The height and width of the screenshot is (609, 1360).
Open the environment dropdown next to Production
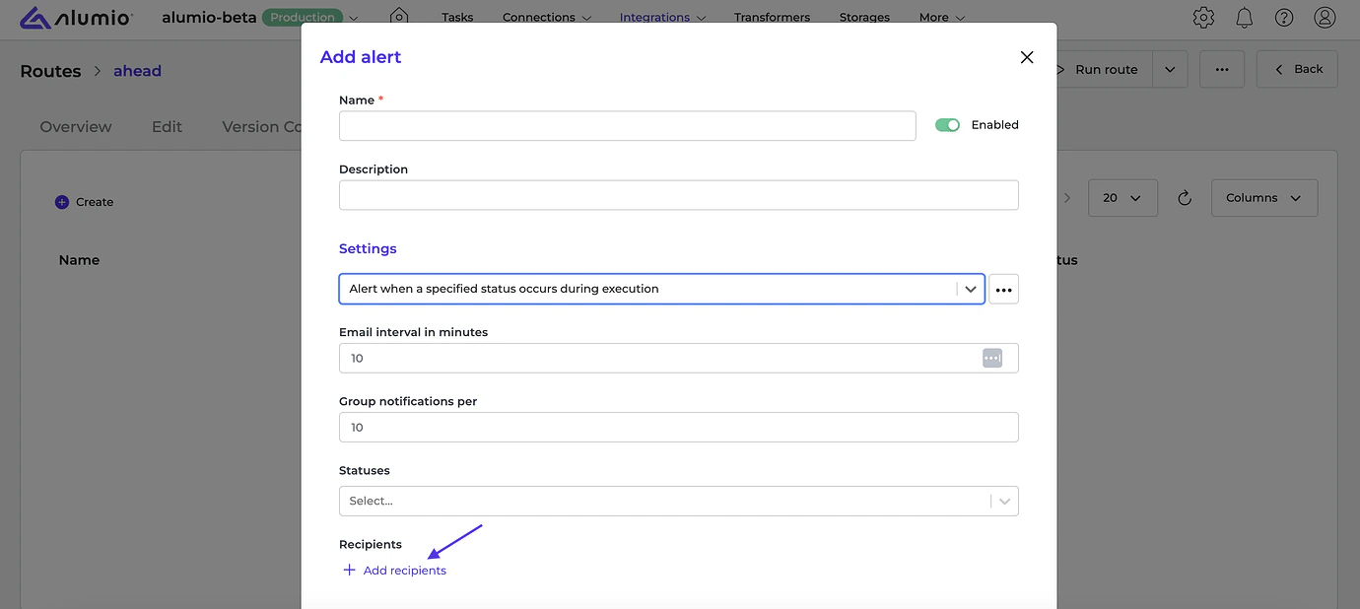tap(354, 18)
